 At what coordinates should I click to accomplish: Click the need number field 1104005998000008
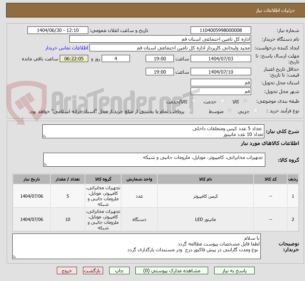click(221, 30)
